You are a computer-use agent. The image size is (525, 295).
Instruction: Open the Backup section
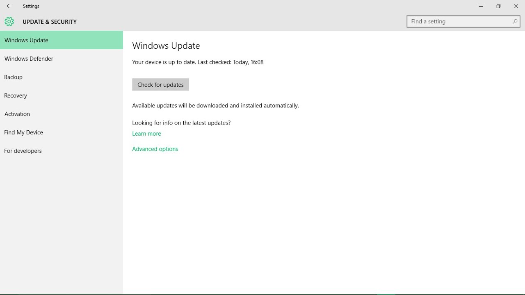[62, 77]
